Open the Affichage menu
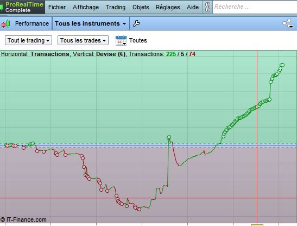 pyautogui.click(x=86, y=7)
